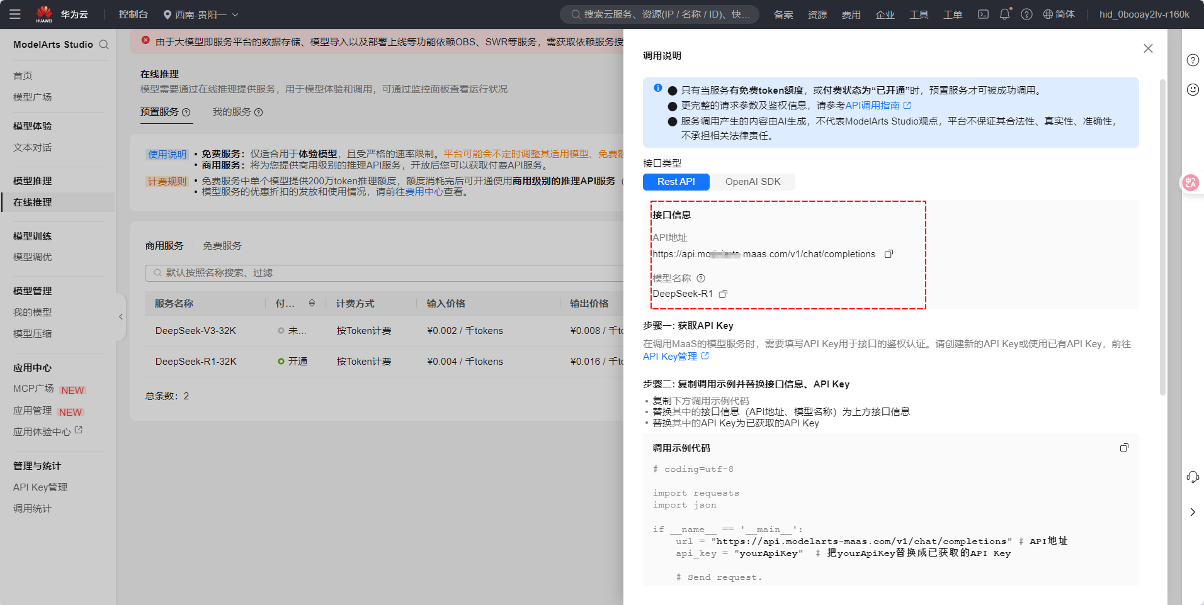Switch to the 免费服务 tab
The image size is (1204, 605).
pyautogui.click(x=222, y=246)
